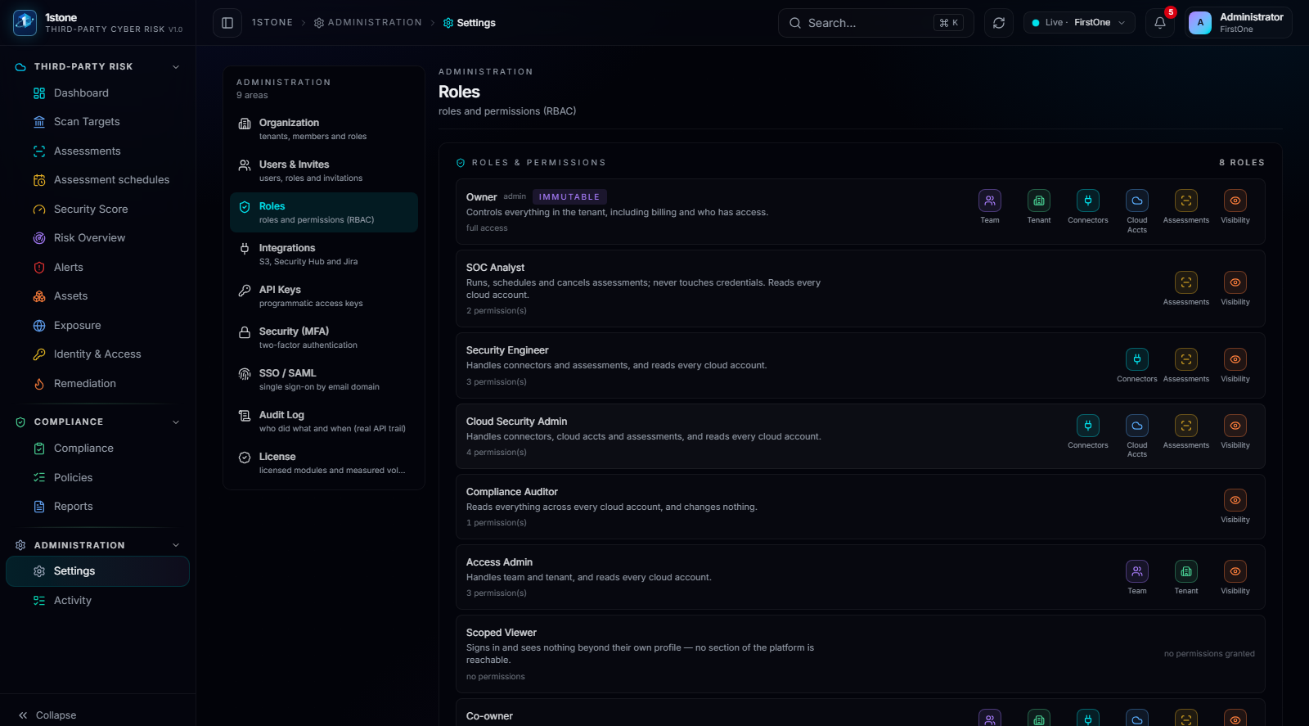Click Cloud Security Admin Cloud Accts icon
Image resolution: width=1309 pixels, height=726 pixels.
click(1137, 426)
